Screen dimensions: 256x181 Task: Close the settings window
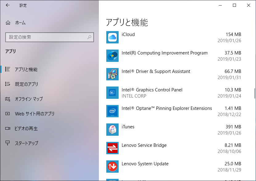coord(249,5)
